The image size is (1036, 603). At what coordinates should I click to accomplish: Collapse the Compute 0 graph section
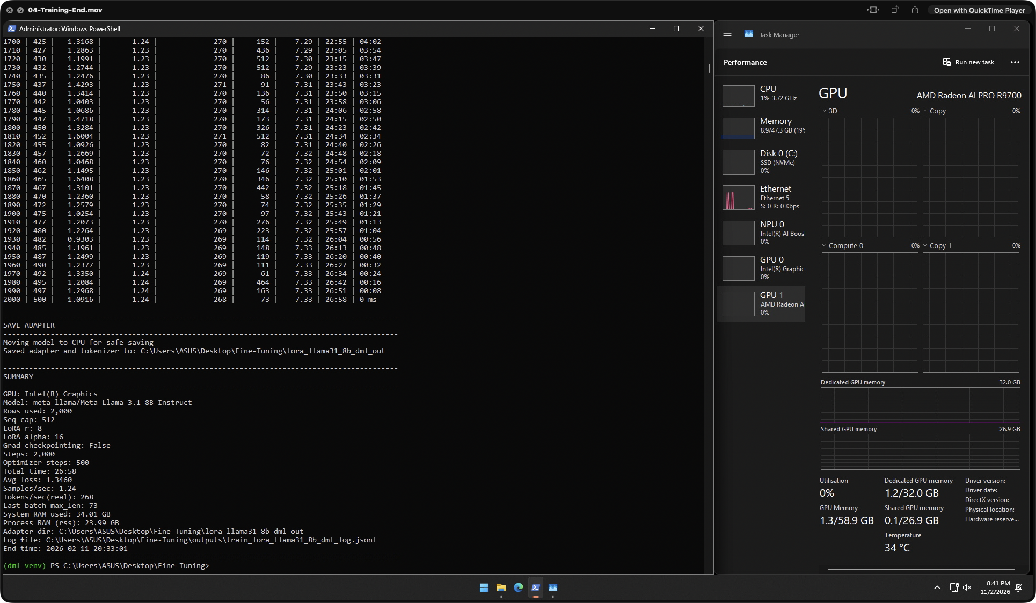(824, 245)
